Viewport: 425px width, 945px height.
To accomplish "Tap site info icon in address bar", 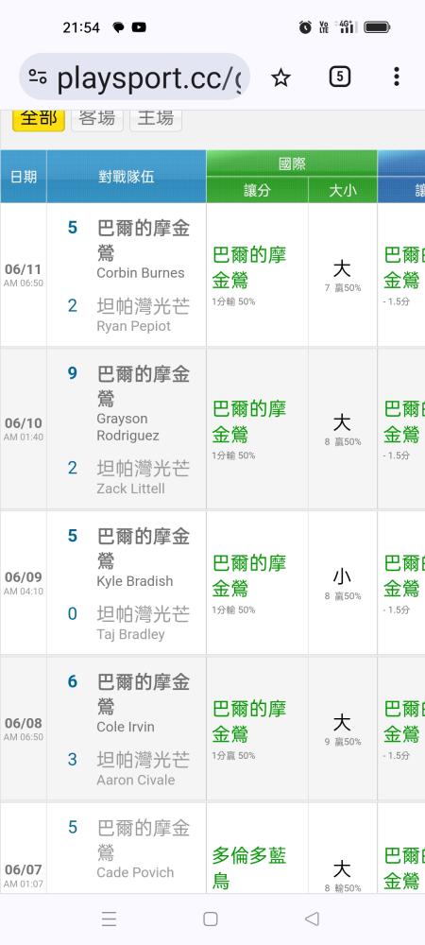I will click(38, 77).
